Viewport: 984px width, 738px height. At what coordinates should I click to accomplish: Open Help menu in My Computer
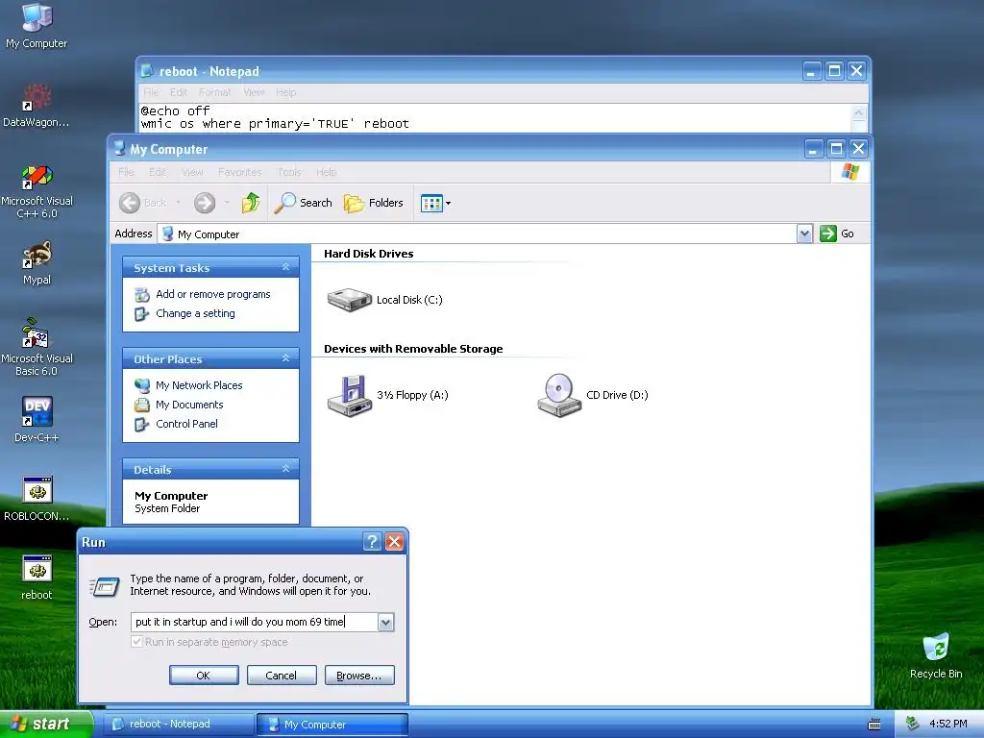coord(326,172)
